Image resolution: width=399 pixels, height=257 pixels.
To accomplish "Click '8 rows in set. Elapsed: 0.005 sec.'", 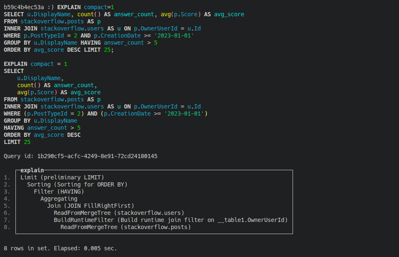I will click(60, 248).
